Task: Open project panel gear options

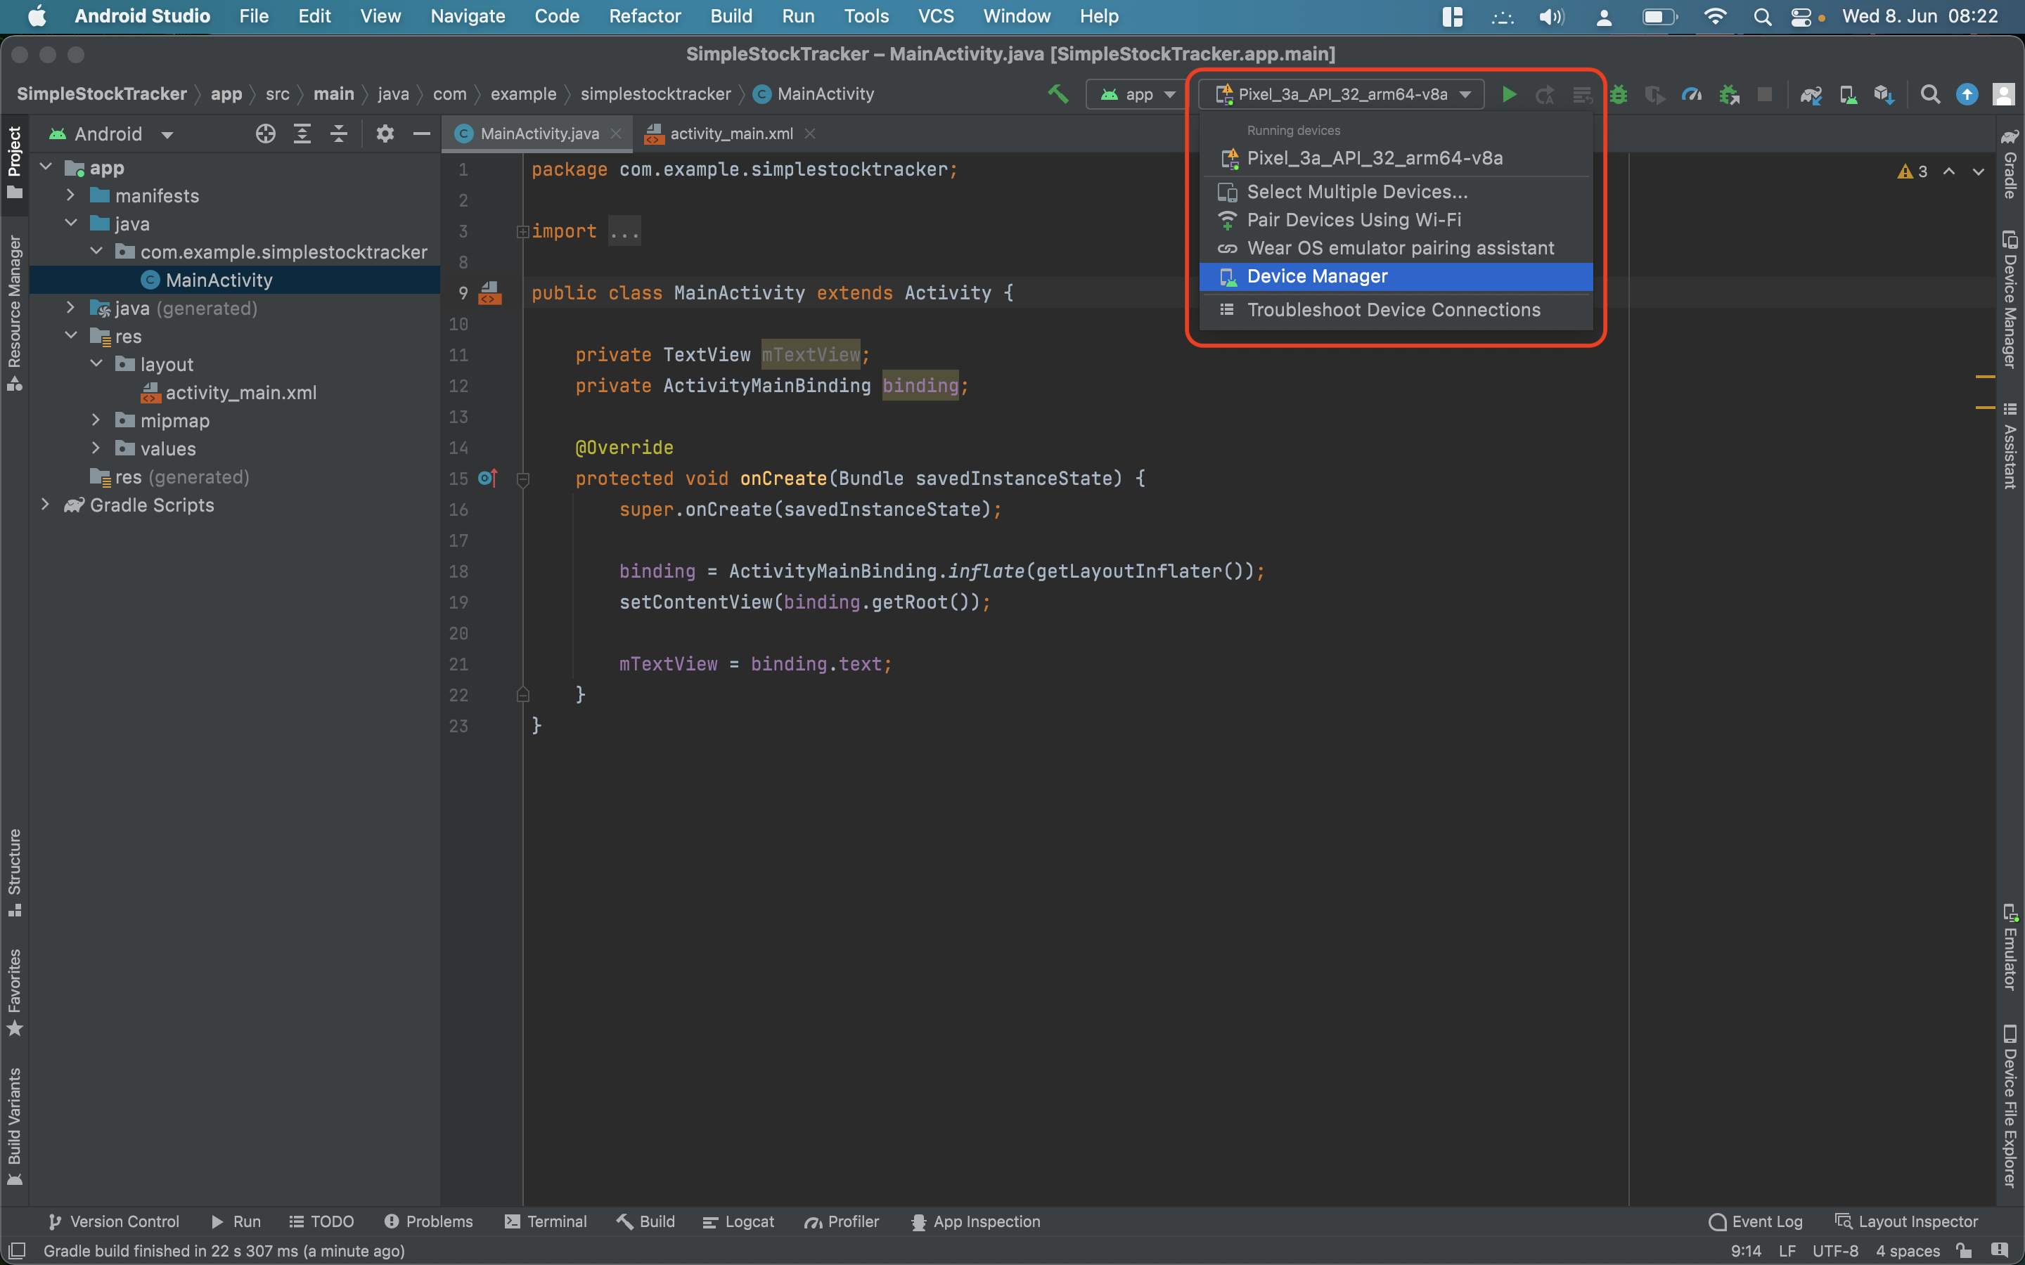Action: 384,134
